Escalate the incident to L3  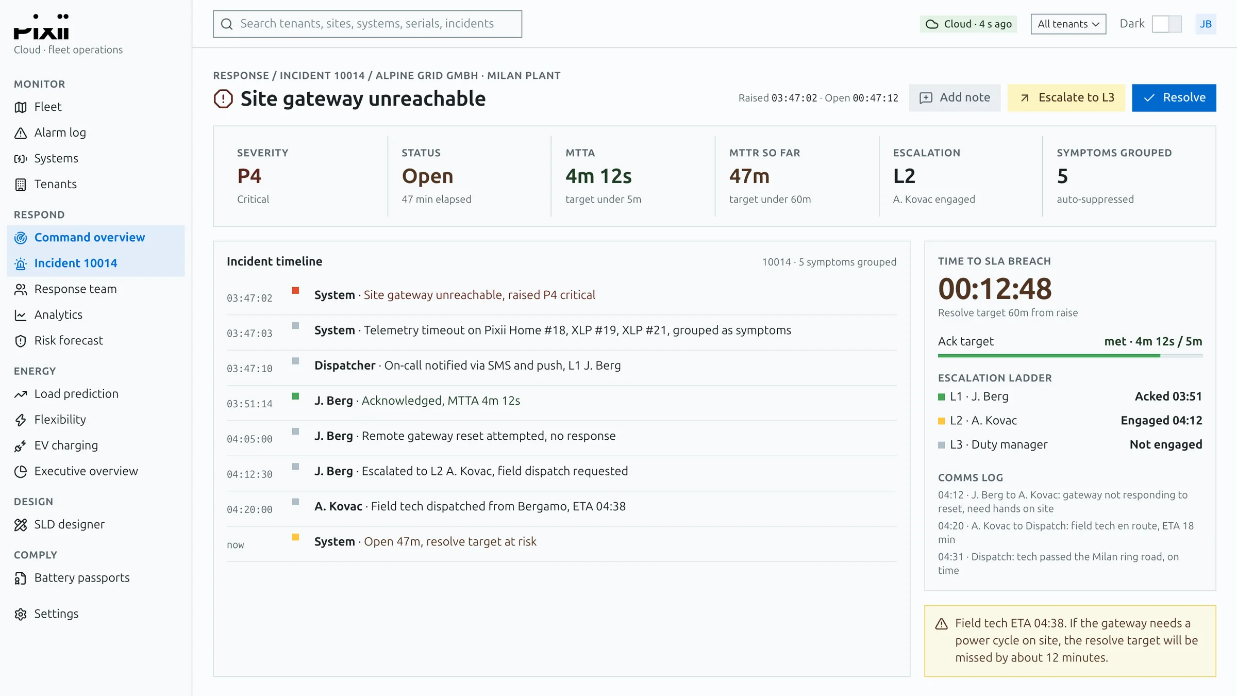(1066, 97)
